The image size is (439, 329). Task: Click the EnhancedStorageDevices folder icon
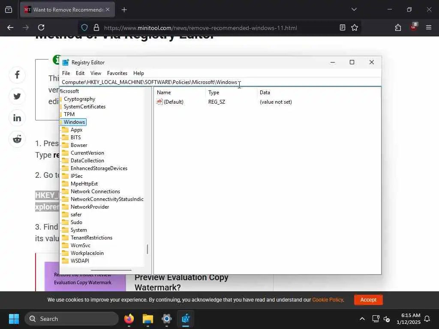pyautogui.click(x=65, y=168)
